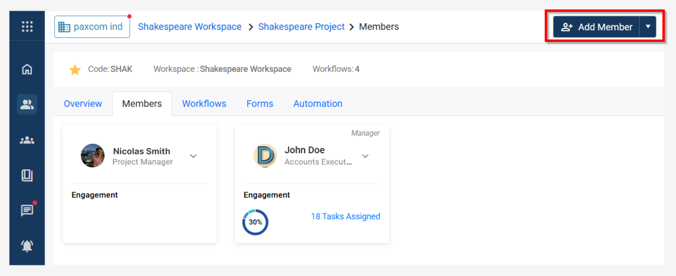Open the Forms tab

260,104
